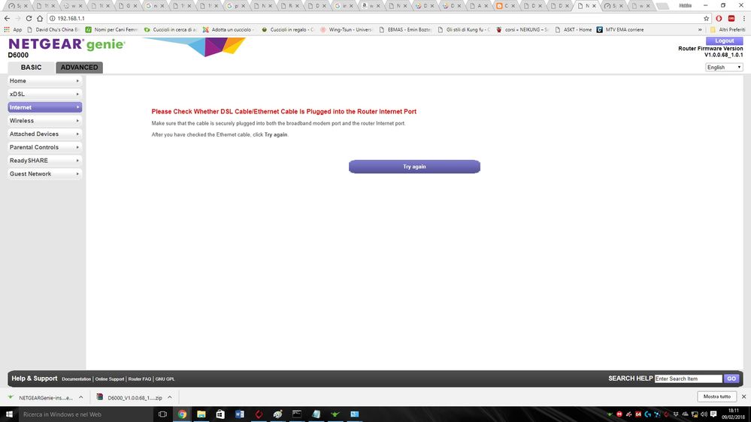Select Parental Controls in sidebar

[x=44, y=147]
